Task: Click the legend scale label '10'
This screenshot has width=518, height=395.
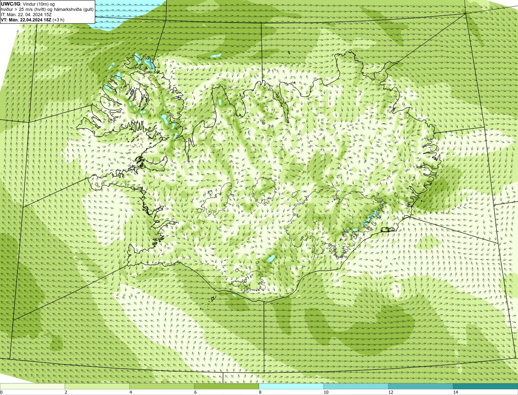Action: click(x=326, y=392)
